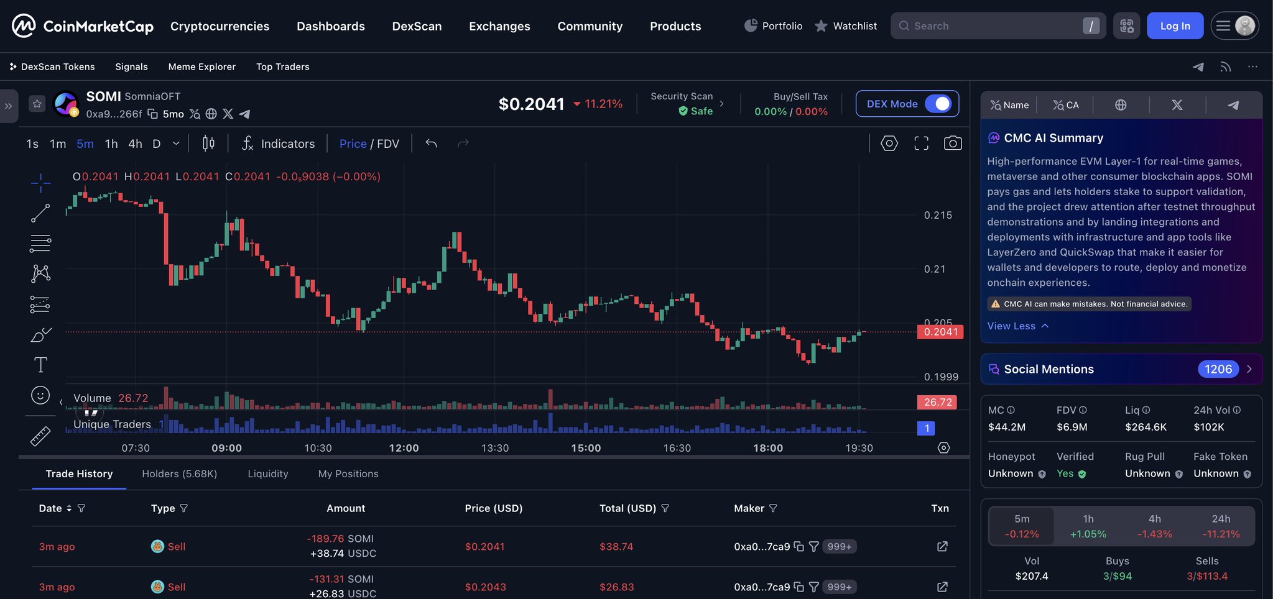Set chart interval to 1h

pyautogui.click(x=111, y=144)
